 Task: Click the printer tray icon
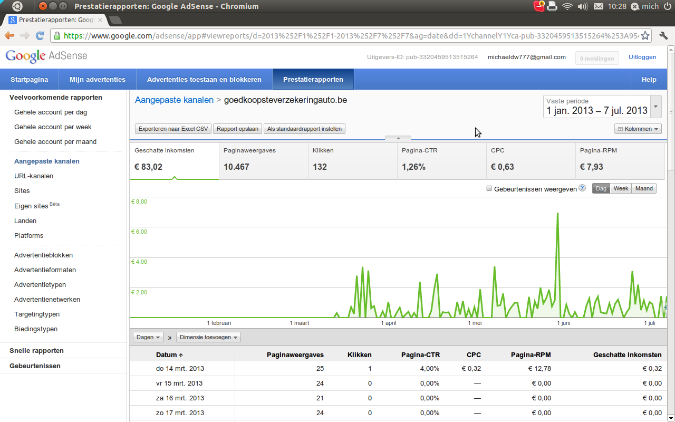tap(552, 6)
